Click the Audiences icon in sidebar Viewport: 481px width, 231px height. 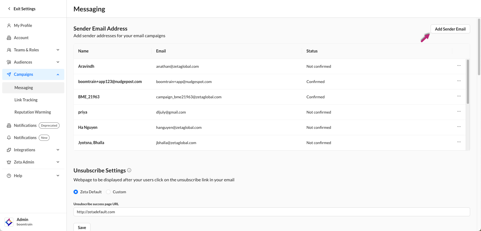pyautogui.click(x=9, y=62)
